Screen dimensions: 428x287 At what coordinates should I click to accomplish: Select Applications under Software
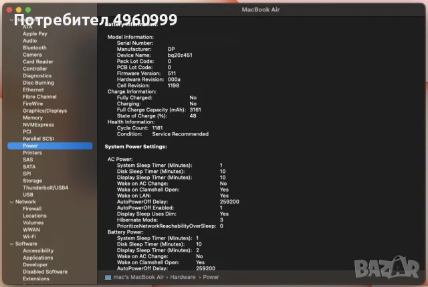(38, 258)
